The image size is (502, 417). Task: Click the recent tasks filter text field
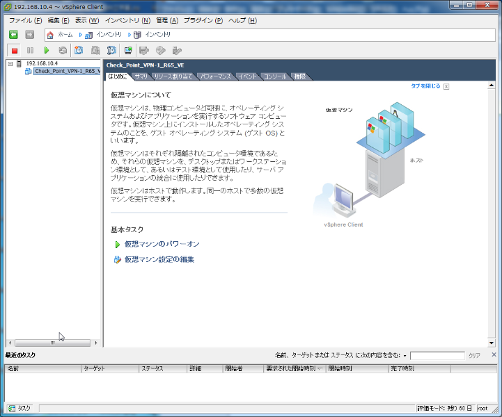(437, 356)
